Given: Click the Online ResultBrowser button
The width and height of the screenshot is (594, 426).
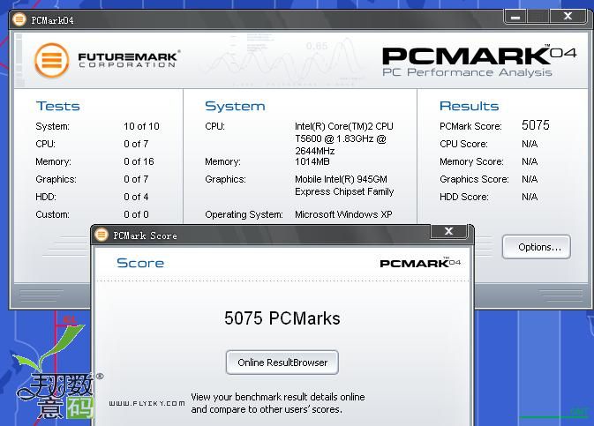Looking at the screenshot, I should click(282, 362).
